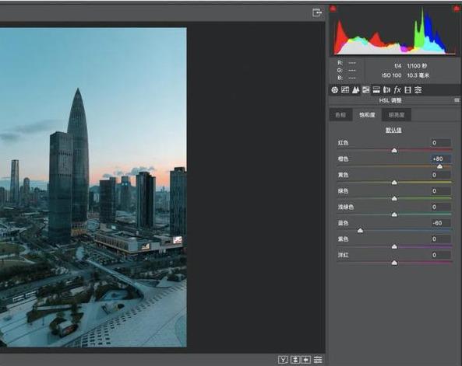This screenshot has height=366, width=462.
Task: Open the Basic adjustments panel icon
Action: click(334, 90)
